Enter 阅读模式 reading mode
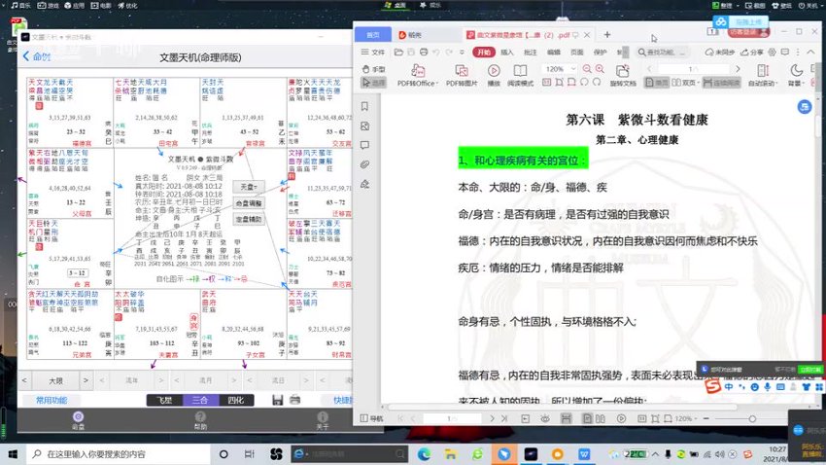826x465 pixels. tap(520, 75)
